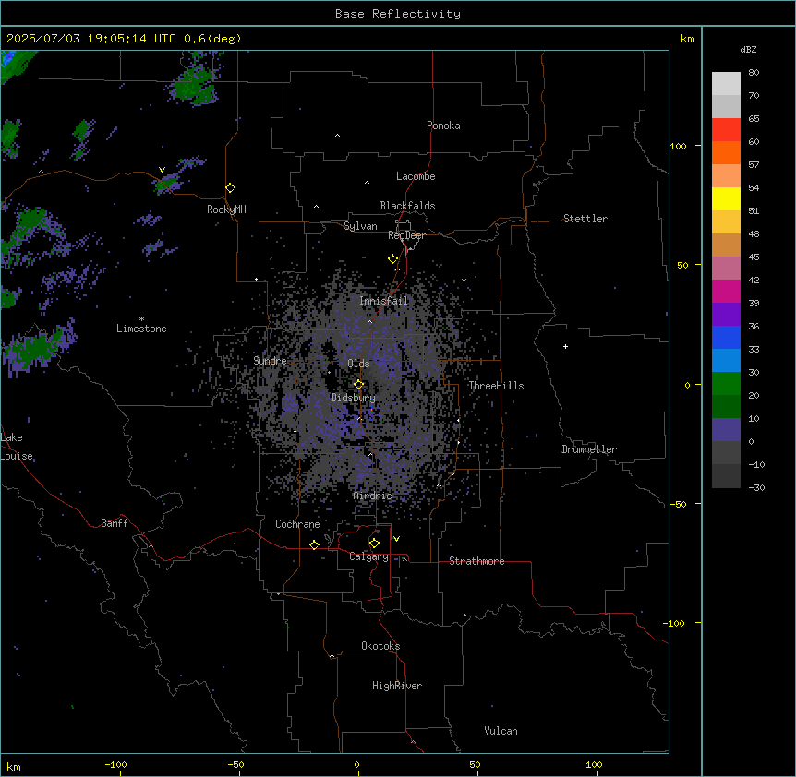Image resolution: width=796 pixels, height=777 pixels.
Task: Pick the bright yellow 51-54 dBZ legend color
Action: [x=726, y=198]
